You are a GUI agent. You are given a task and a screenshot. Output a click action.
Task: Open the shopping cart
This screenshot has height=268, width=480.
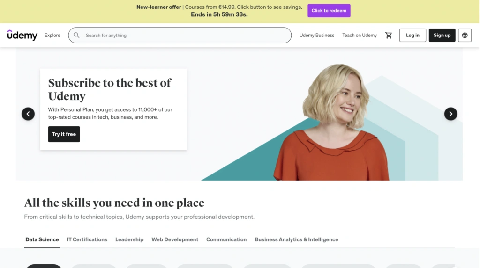click(x=389, y=36)
